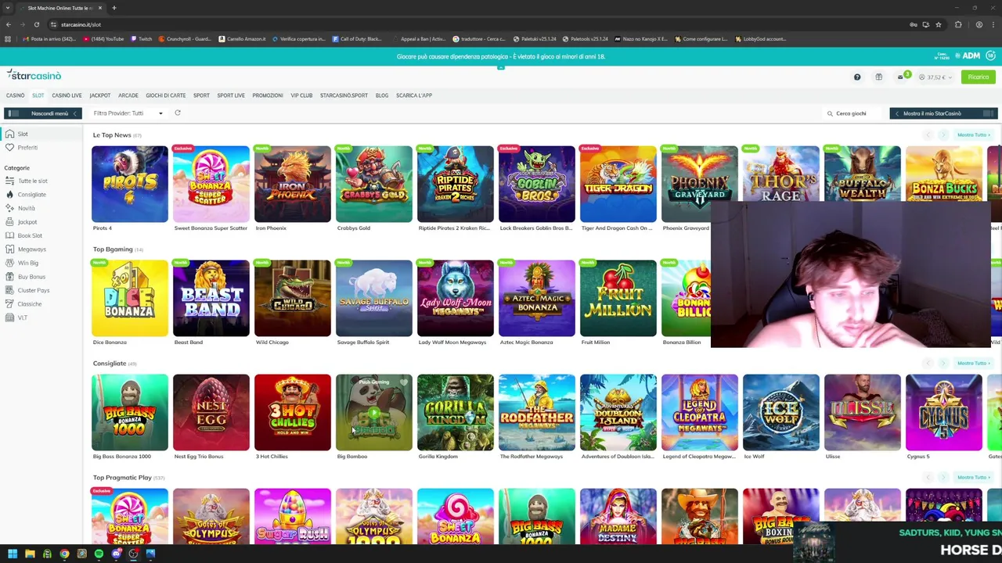1002x563 pixels.
Task: Next arrow in Le Top News carousel
Action: [x=943, y=135]
